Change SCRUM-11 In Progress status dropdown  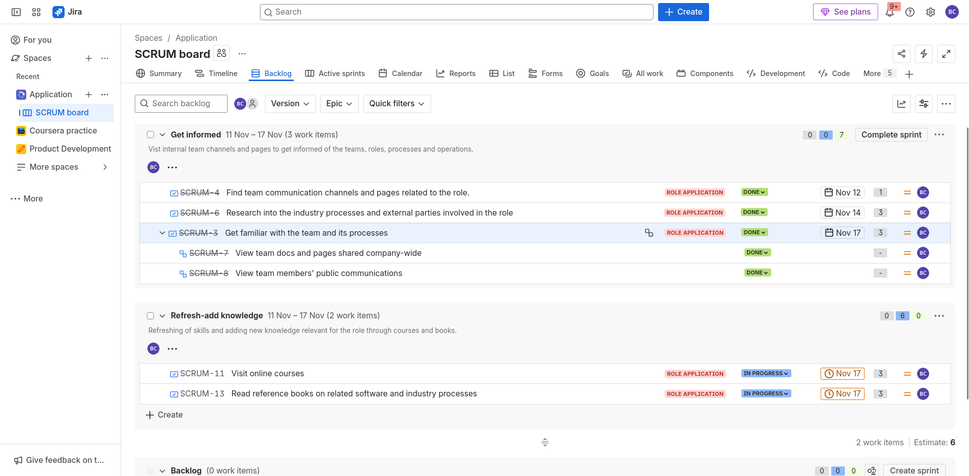click(x=766, y=374)
